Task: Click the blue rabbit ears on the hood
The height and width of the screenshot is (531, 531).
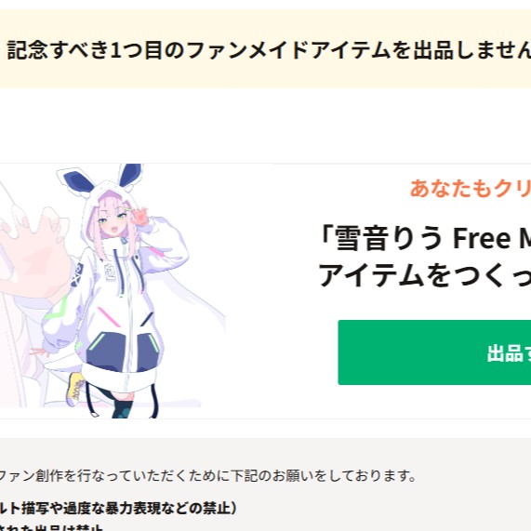Action: pyautogui.click(x=101, y=179)
